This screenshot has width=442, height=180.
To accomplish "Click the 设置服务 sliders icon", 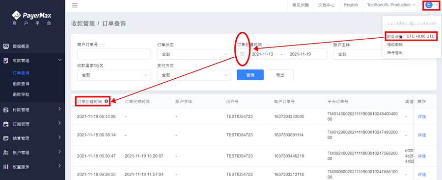I will [x=6, y=167].
